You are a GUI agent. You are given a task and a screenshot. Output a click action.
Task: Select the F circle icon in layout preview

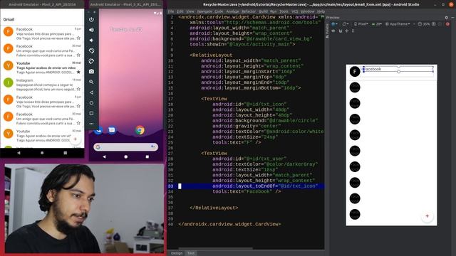(355, 71)
